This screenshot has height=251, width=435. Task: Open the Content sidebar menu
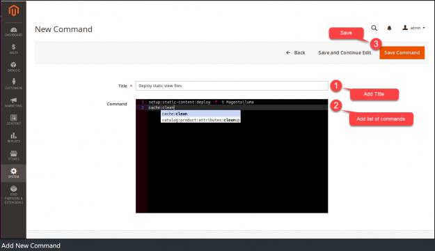(x=14, y=120)
